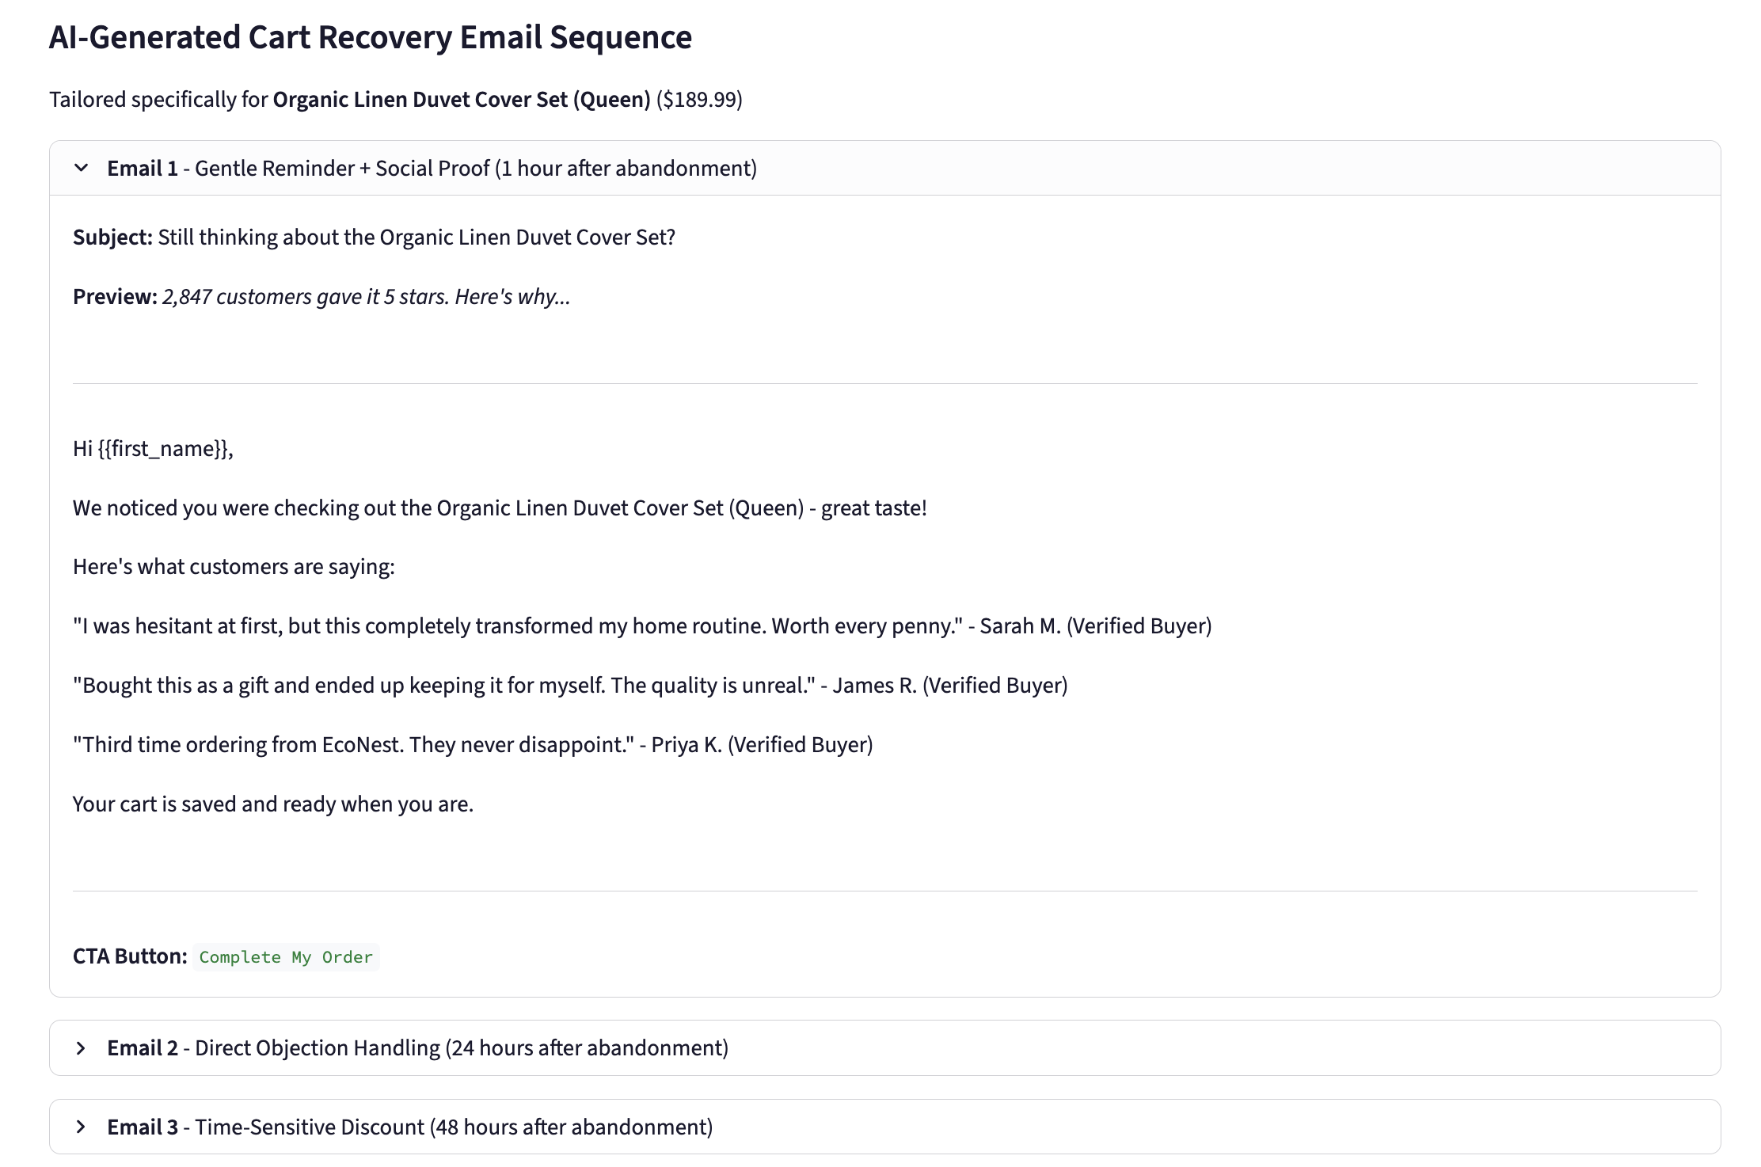The height and width of the screenshot is (1167, 1761).
Task: Click the CTA Button label
Action: [130, 956]
